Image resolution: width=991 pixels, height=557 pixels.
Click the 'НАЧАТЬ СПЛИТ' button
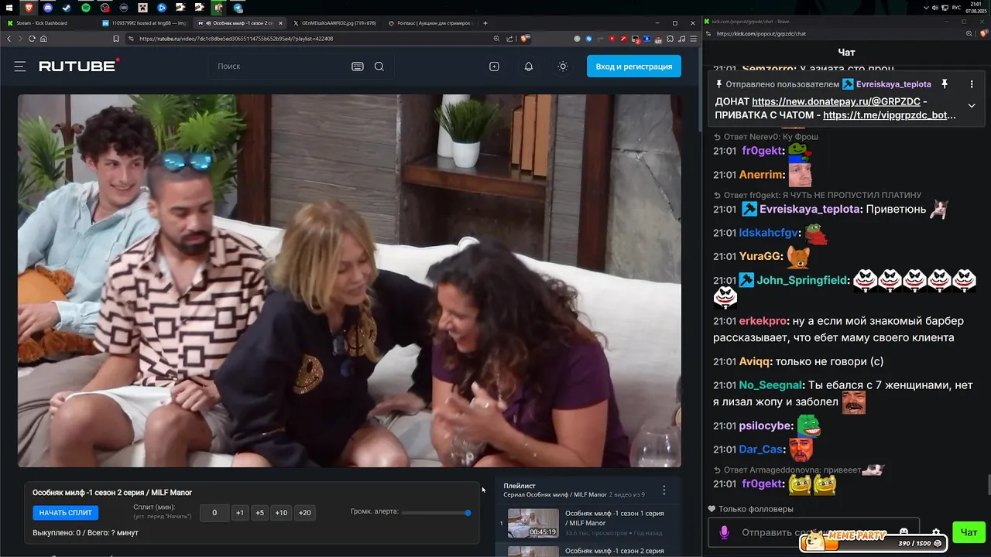(66, 513)
